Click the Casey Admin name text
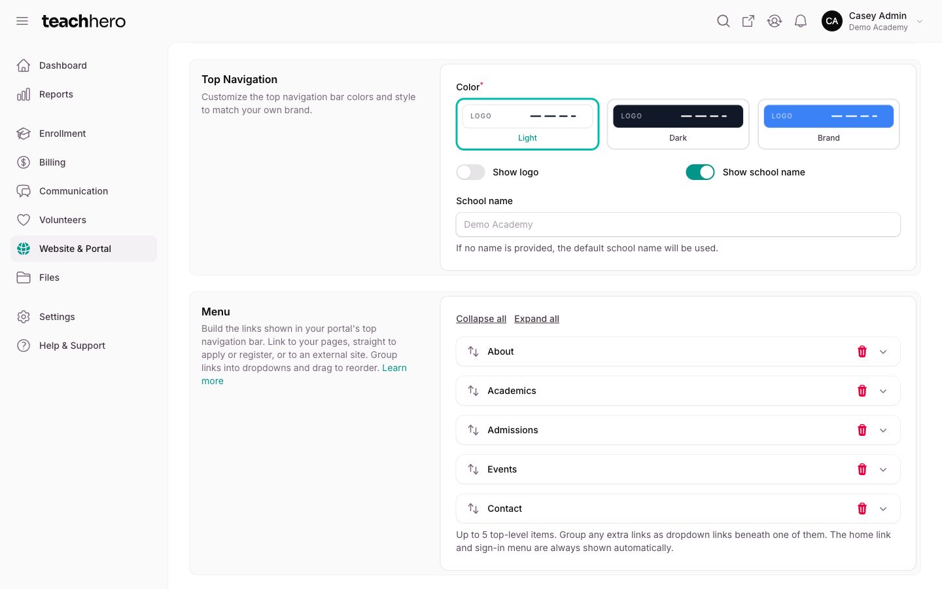 click(x=878, y=16)
